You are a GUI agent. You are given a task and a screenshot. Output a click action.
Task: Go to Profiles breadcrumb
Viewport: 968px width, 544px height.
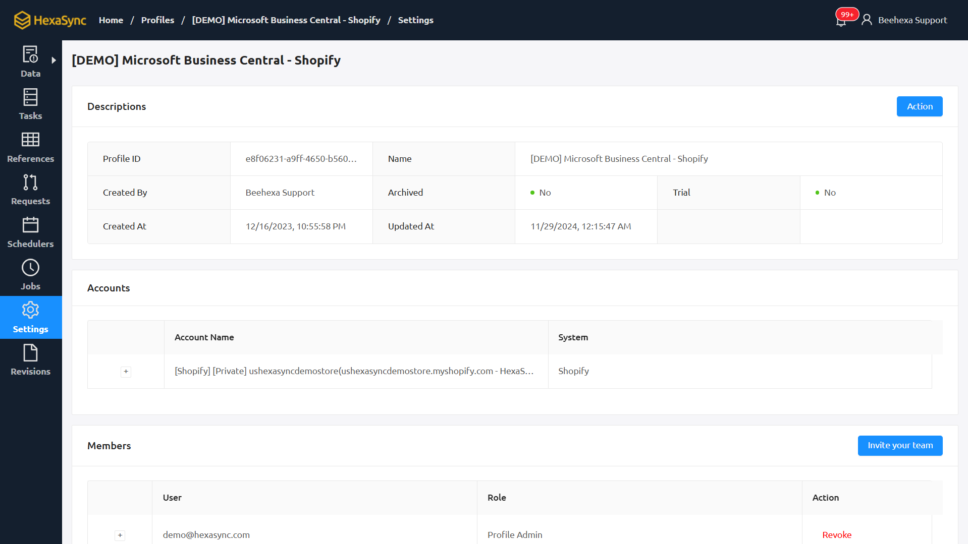click(157, 20)
